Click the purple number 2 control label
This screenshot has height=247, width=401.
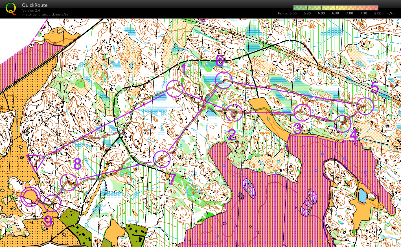pyautogui.click(x=232, y=135)
